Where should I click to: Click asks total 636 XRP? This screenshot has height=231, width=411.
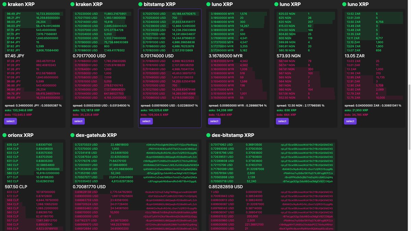(x=286, y=110)
